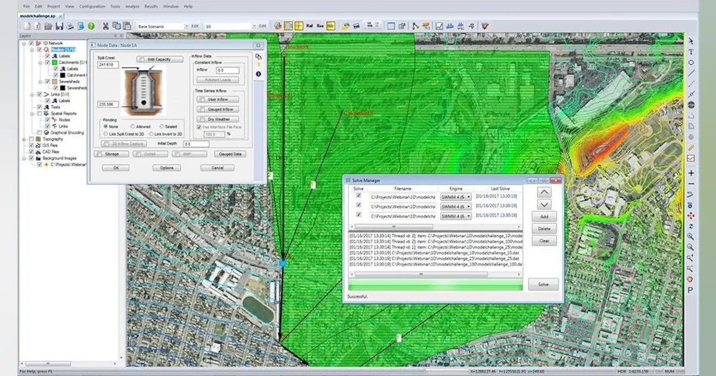This screenshot has height=376, width=716.
Task: Expand the Topography tree item
Action: click(x=24, y=139)
